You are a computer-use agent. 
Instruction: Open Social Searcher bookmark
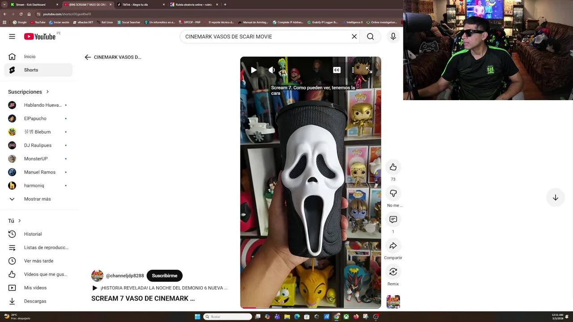pyautogui.click(x=129, y=22)
